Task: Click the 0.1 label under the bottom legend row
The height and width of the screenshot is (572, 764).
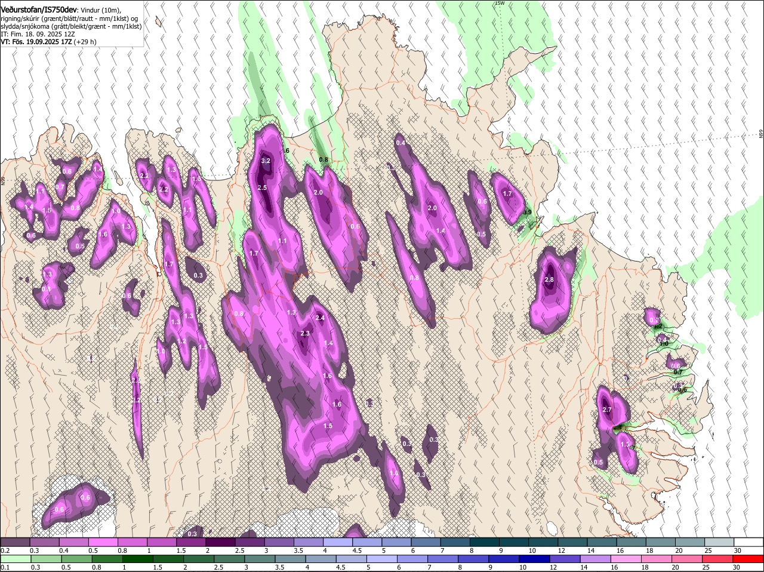Action: pos(5,567)
